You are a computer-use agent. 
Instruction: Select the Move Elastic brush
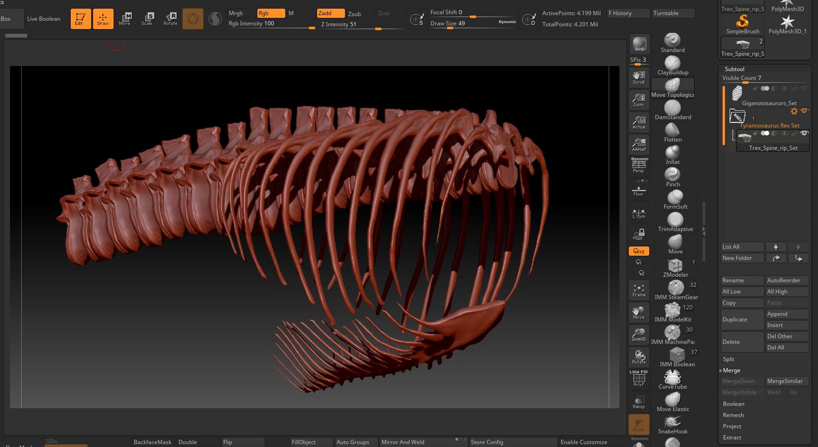(672, 402)
